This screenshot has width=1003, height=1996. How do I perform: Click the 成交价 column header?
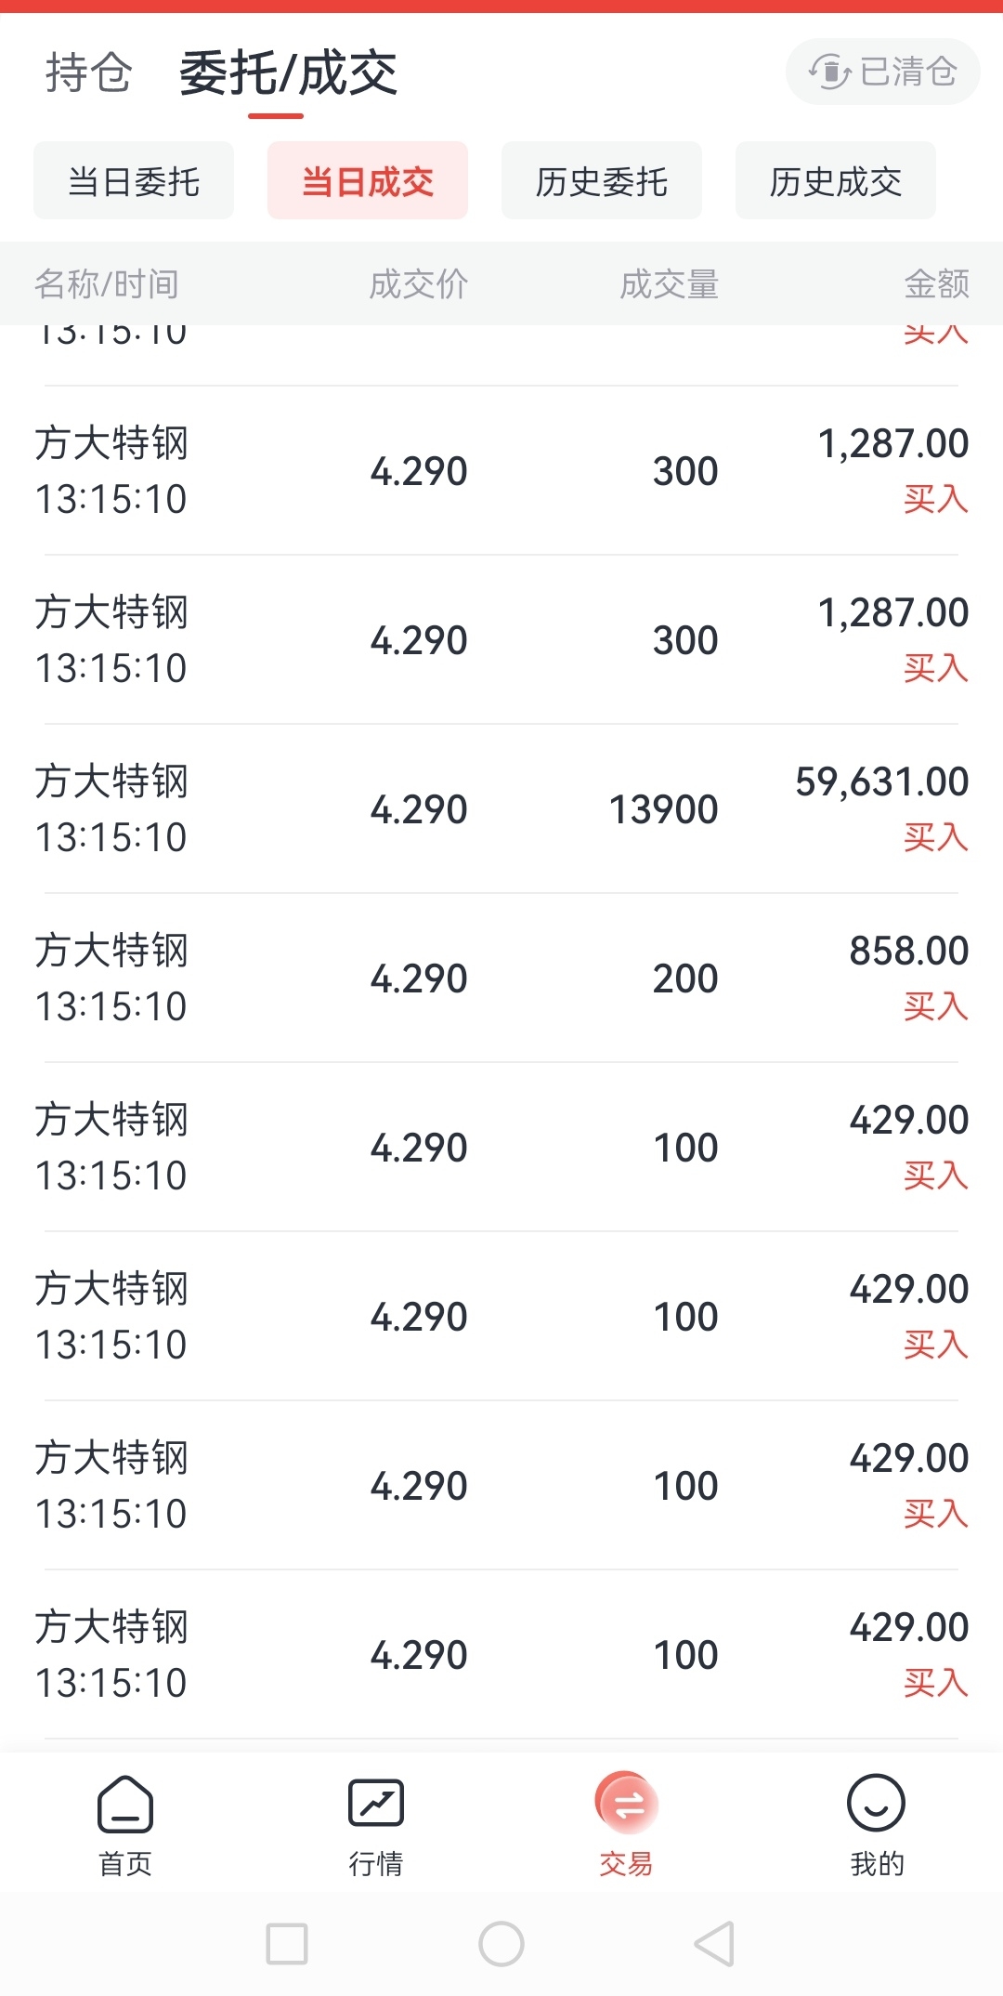click(x=419, y=283)
